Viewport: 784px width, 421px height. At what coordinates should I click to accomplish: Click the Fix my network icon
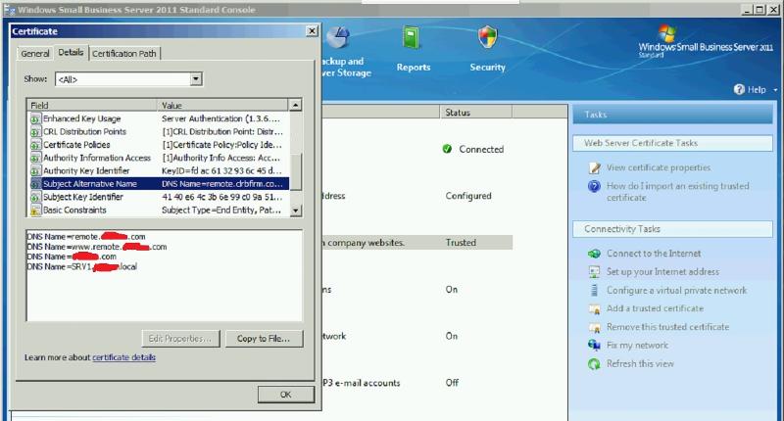(594, 345)
